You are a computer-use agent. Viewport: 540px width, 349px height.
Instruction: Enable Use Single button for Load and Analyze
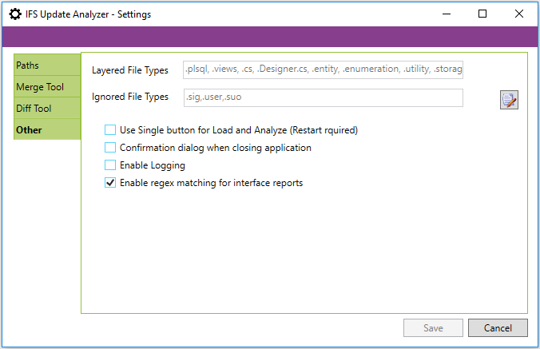coord(110,129)
